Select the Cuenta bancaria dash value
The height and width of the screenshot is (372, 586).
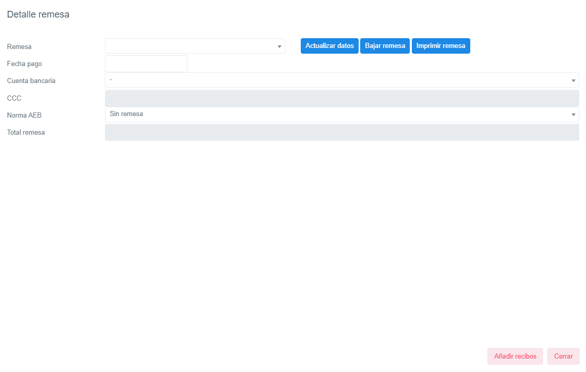click(x=111, y=80)
